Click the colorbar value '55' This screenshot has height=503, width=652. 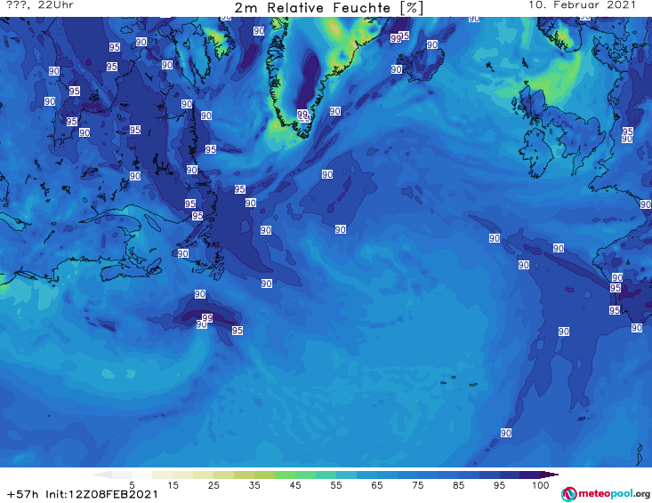(336, 485)
